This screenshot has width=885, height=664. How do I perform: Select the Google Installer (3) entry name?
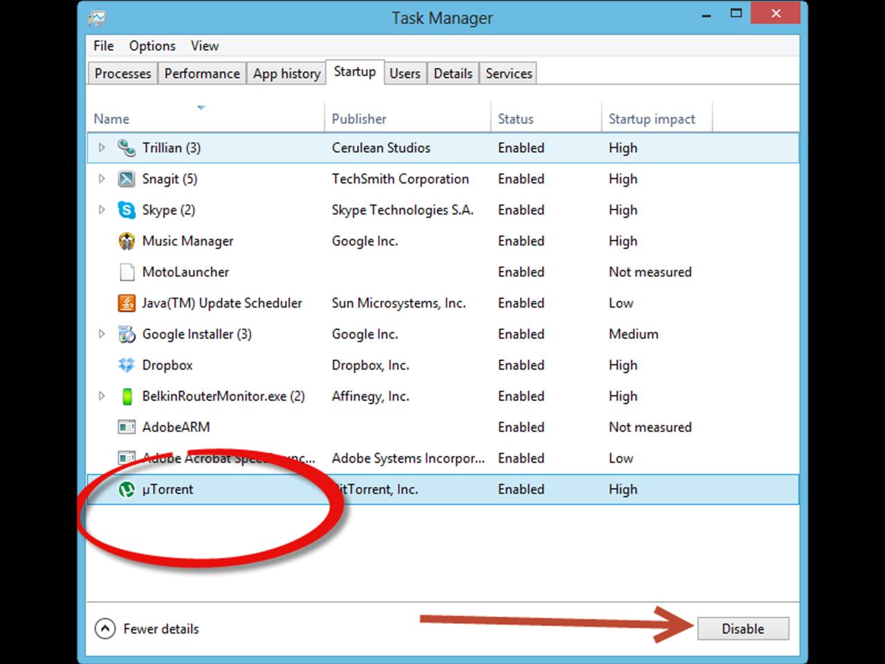pos(196,334)
